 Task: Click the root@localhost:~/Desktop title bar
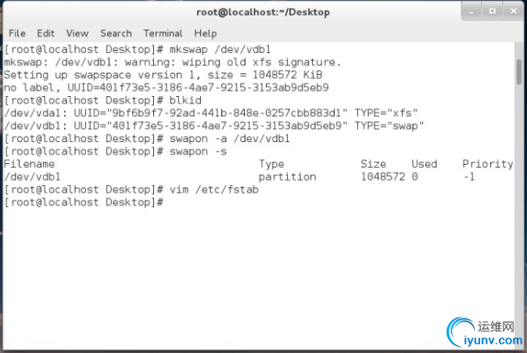263,12
